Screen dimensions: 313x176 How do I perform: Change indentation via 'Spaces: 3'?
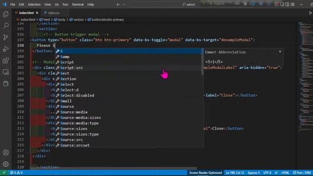coord(253,173)
